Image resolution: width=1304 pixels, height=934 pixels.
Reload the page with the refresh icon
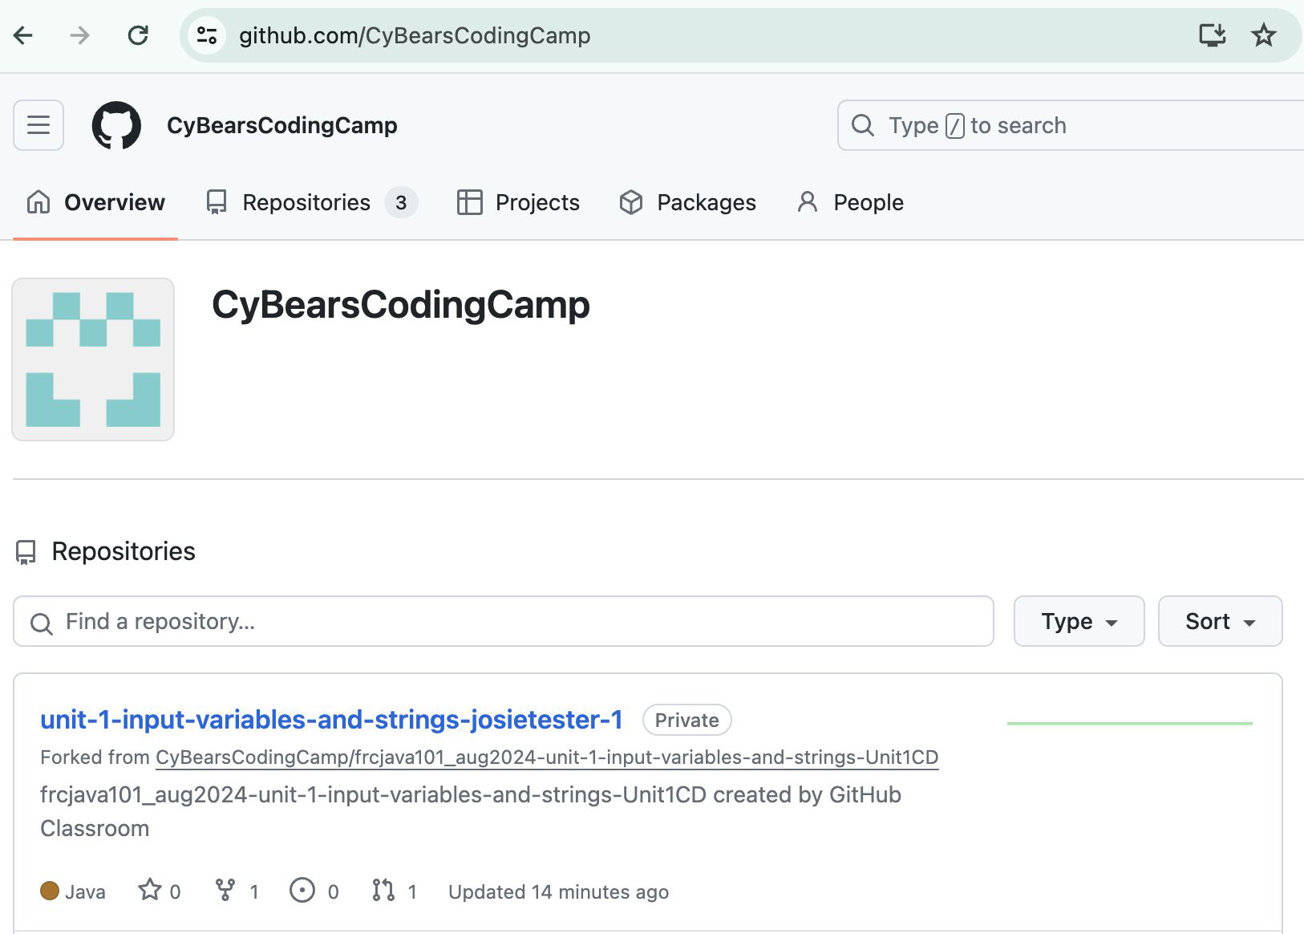coord(138,35)
